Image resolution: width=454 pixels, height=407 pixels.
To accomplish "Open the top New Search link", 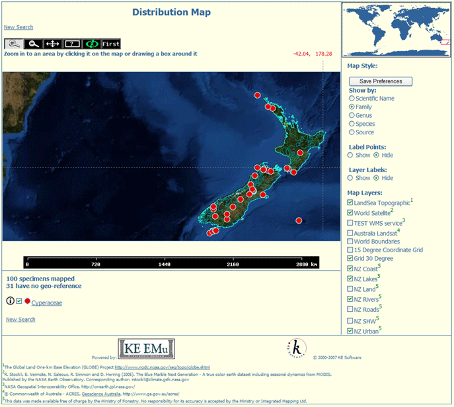I will coord(19,27).
